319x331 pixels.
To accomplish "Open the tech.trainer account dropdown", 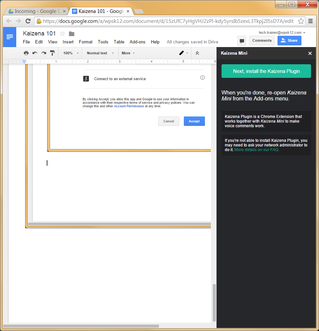I will tap(282, 32).
